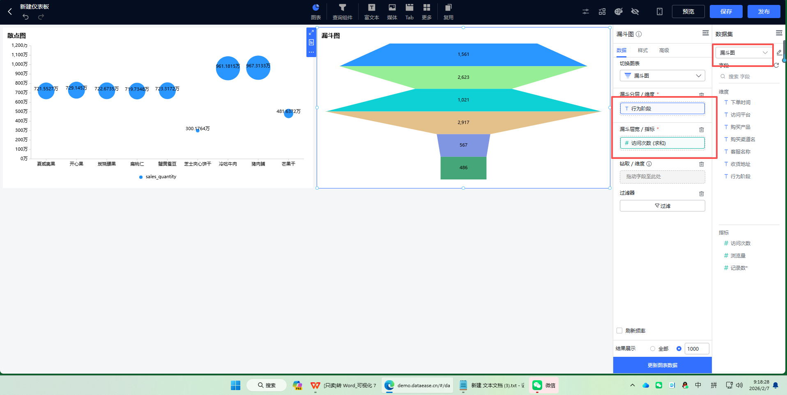This screenshot has width=787, height=395.
Task: Open the 图表 chart component menu
Action: click(x=316, y=11)
